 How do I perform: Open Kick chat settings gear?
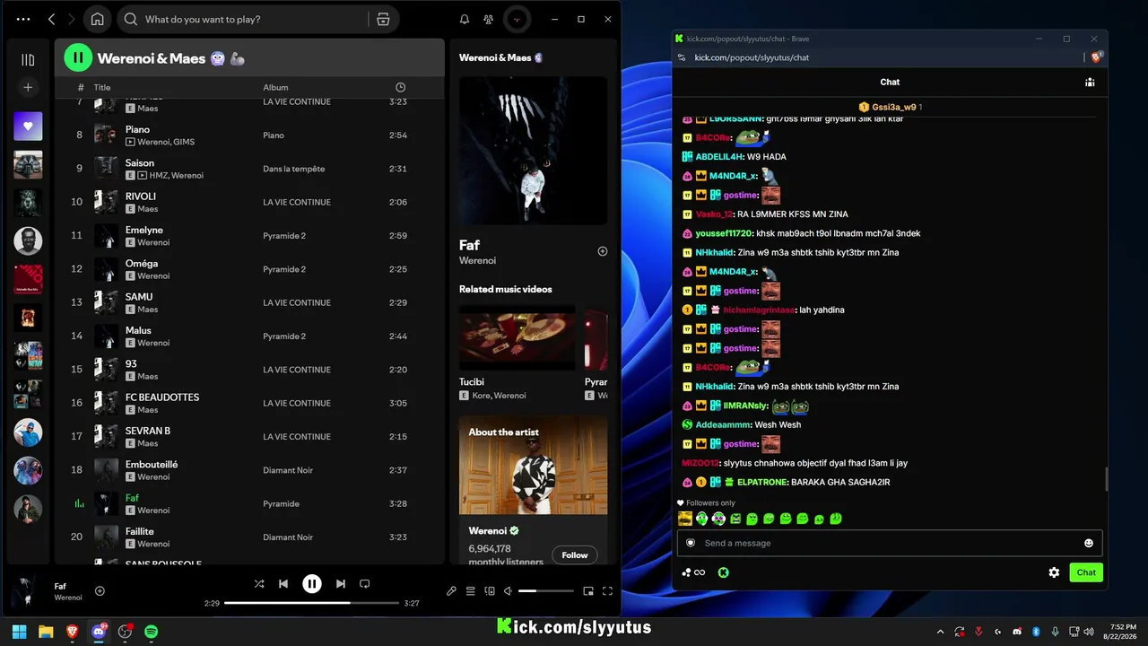point(1054,572)
